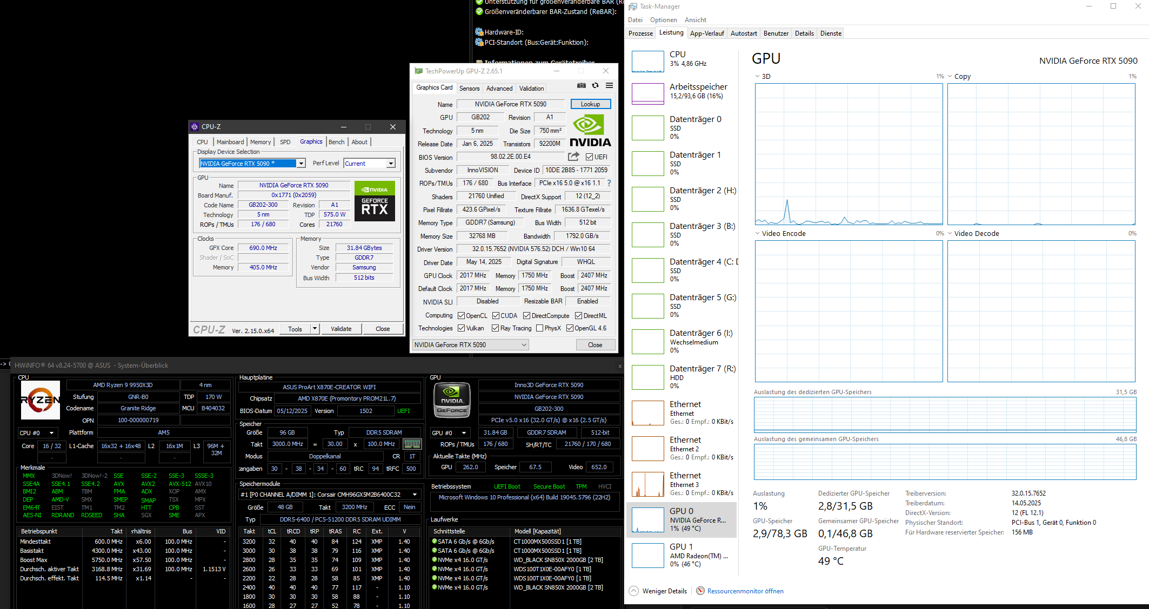
Task: Toggle the PhysX checkbox
Action: 539,328
